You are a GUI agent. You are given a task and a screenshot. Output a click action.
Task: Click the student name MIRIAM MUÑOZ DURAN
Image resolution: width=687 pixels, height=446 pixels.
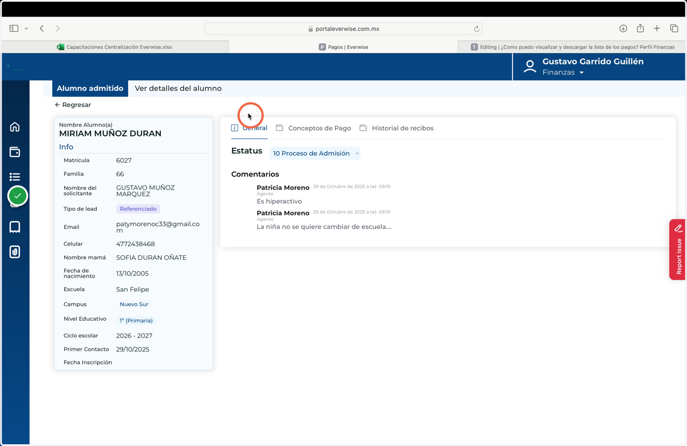point(110,133)
